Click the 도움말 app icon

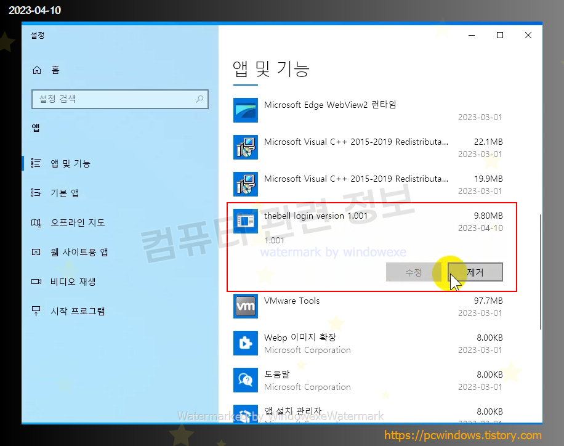pos(245,379)
